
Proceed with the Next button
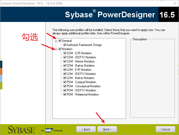click(107, 129)
